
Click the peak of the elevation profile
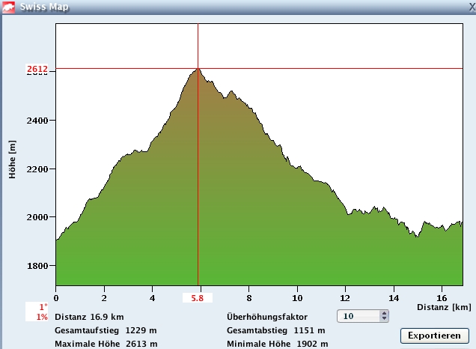tap(198, 69)
